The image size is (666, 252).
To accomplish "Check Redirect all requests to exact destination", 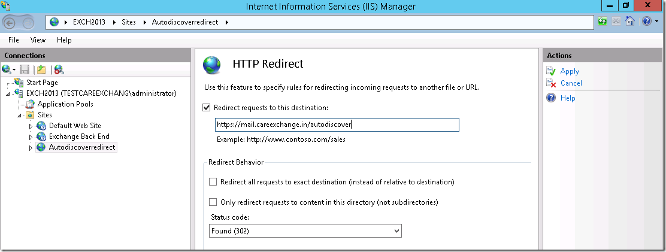I will pyautogui.click(x=213, y=182).
